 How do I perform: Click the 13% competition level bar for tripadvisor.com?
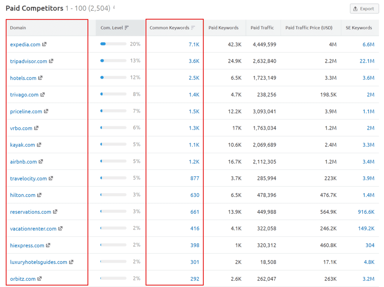[x=113, y=61]
